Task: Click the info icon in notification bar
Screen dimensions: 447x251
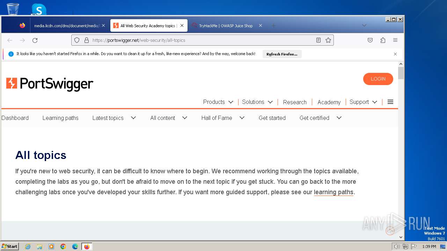Action: pyautogui.click(x=11, y=54)
